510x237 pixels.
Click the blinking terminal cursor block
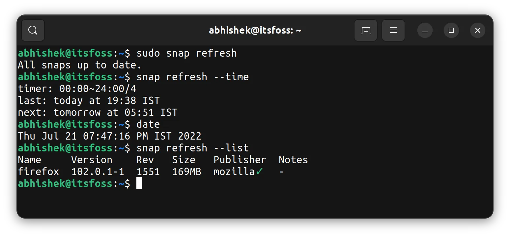[x=139, y=184]
